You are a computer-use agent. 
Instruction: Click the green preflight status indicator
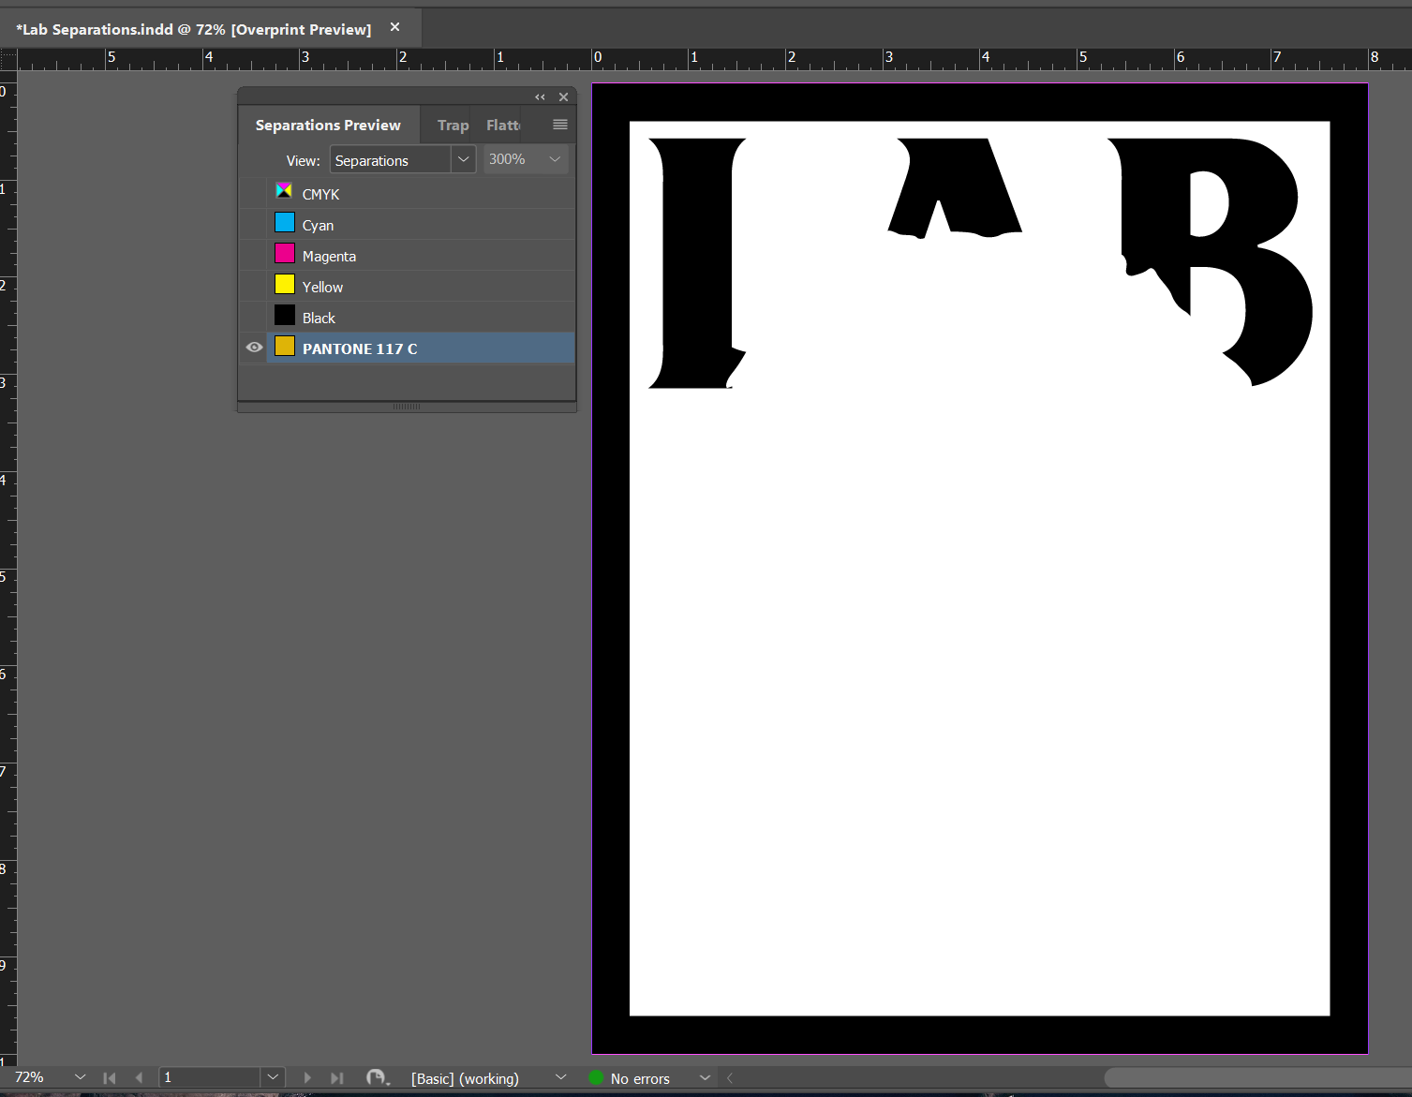click(596, 1078)
